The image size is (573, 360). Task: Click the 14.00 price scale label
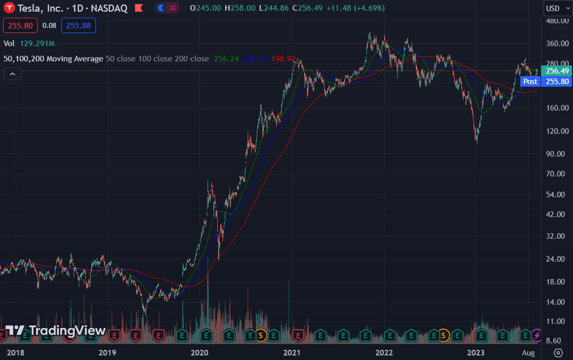[x=555, y=302]
